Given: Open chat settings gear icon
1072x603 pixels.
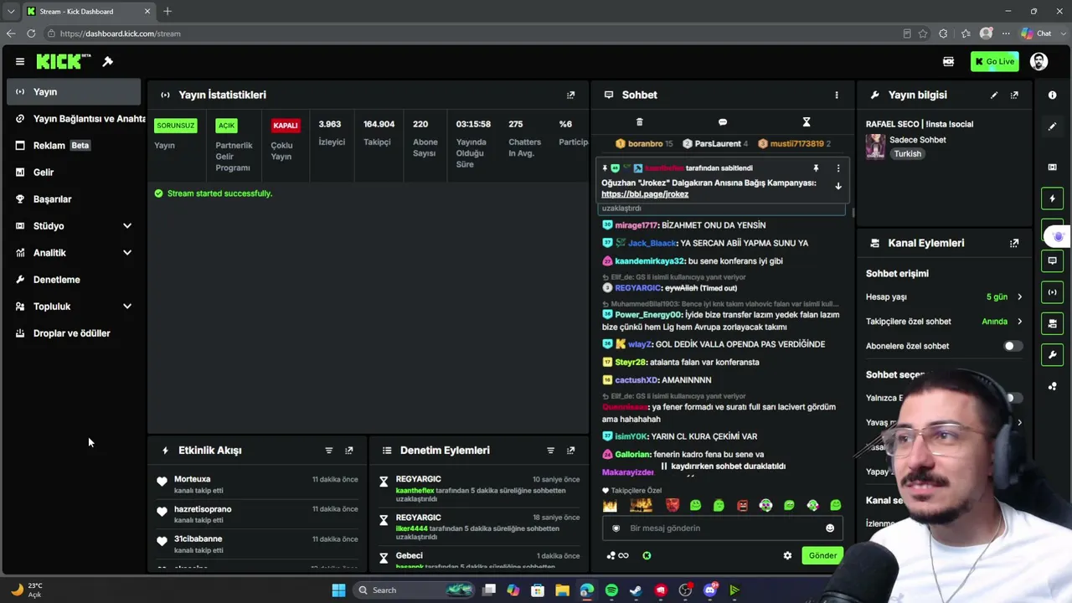Looking at the screenshot, I should [x=787, y=555].
